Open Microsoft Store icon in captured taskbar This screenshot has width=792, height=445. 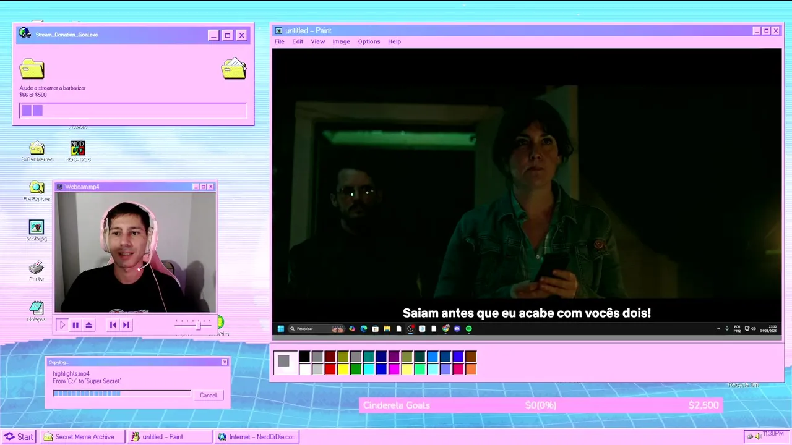coord(375,329)
